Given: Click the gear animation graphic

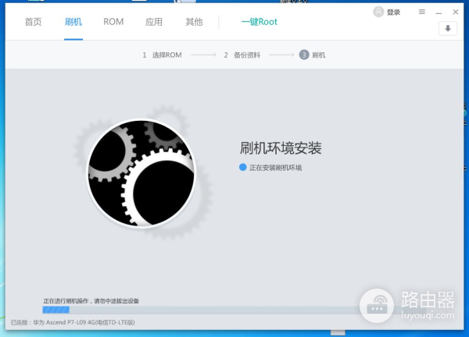Looking at the screenshot, I should (141, 173).
